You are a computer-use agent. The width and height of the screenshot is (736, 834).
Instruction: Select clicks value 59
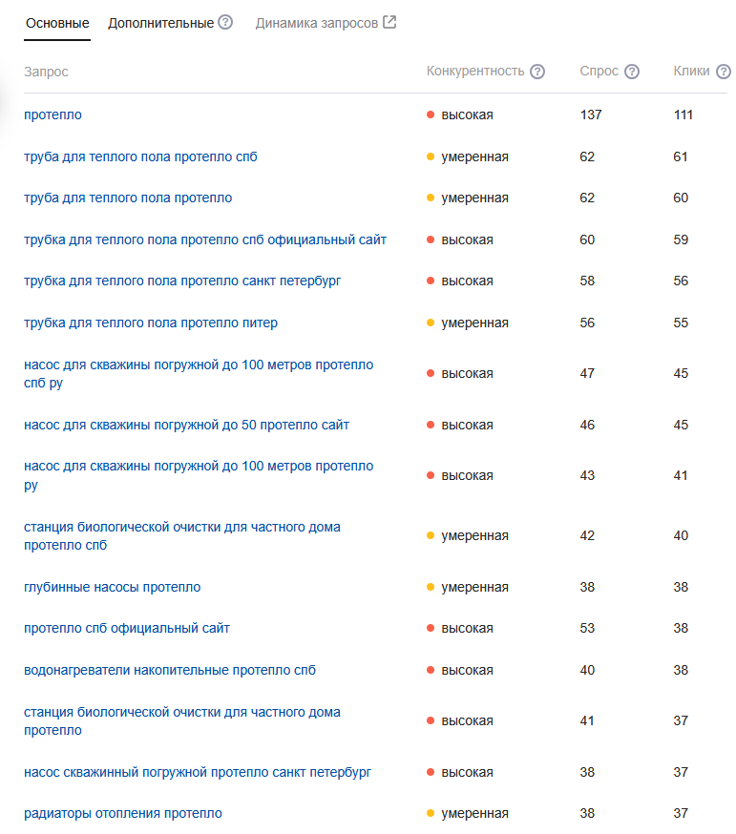(681, 240)
